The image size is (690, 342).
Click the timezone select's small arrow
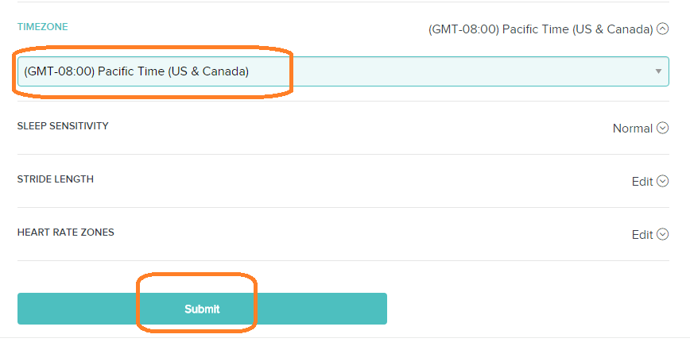tap(658, 71)
